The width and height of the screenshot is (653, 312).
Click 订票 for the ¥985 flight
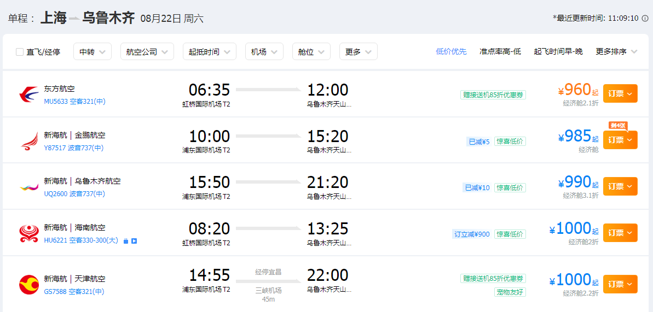pos(620,140)
